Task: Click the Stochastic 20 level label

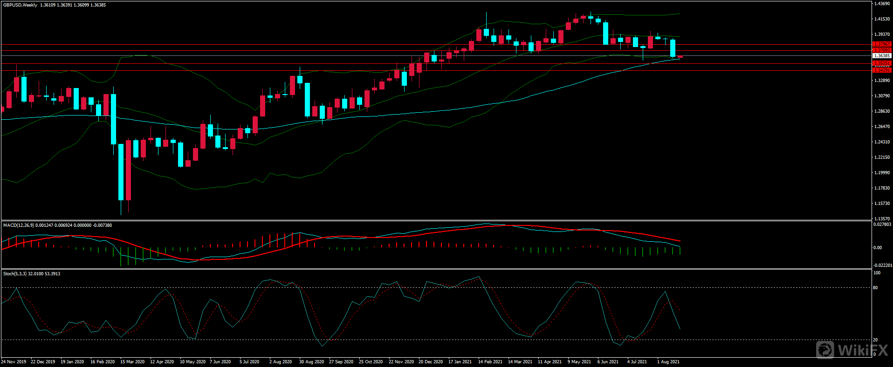Action: 875,340
